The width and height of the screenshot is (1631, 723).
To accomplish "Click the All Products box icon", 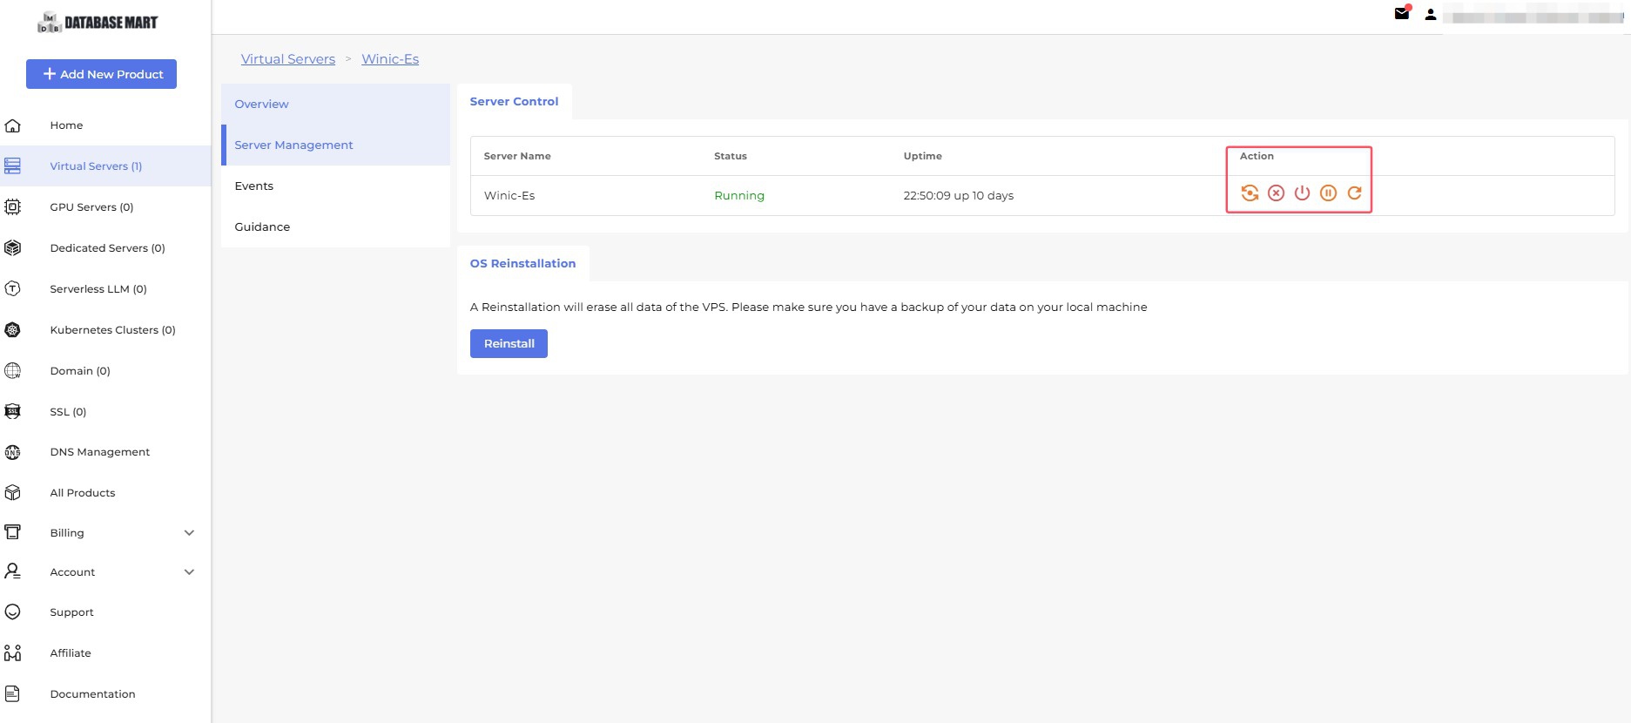I will (x=13, y=493).
